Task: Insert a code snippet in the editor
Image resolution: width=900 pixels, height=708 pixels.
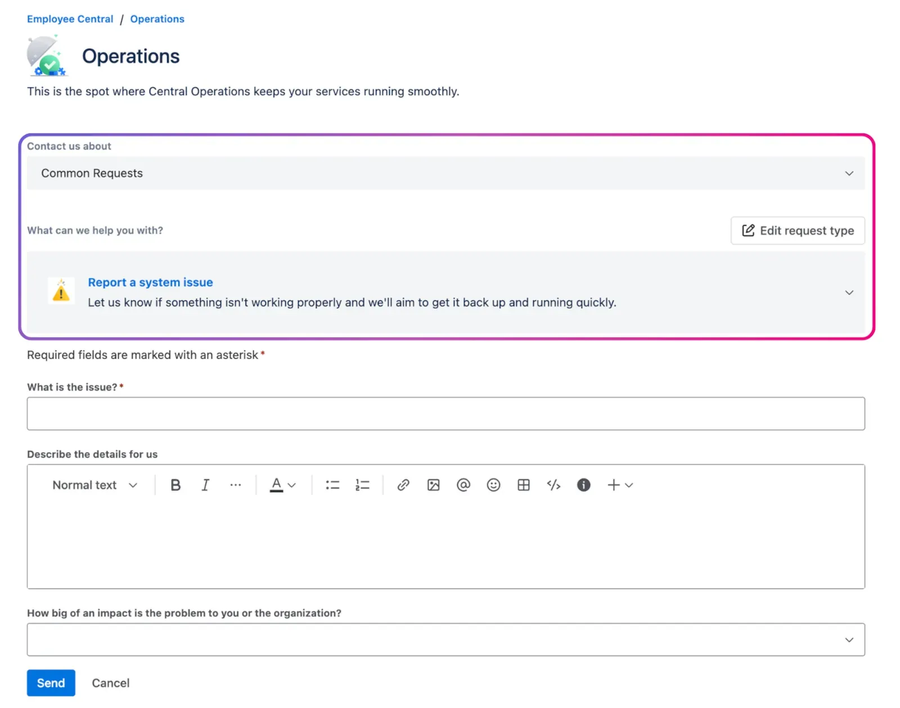Action: point(553,485)
